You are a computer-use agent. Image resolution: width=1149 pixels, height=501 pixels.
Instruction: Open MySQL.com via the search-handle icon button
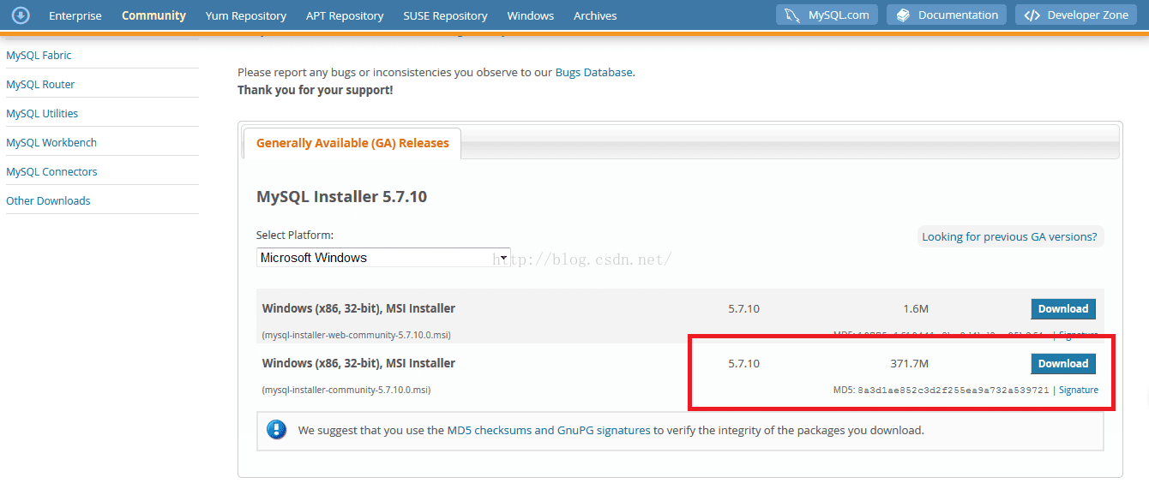pos(826,15)
